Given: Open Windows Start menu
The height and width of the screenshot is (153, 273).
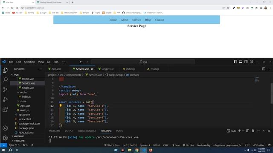Looking at the screenshot, I should tap(3, 150).
